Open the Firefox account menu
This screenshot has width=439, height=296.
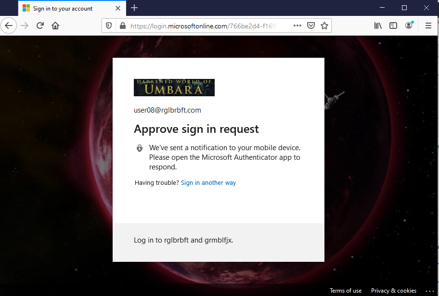pos(409,26)
